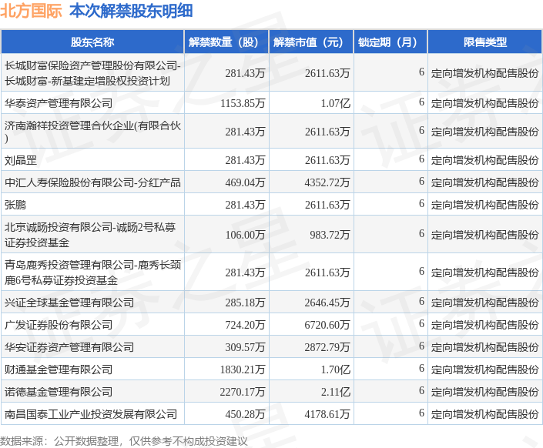Click 财通基金管理有限公司 shareholder name
The height and width of the screenshot is (448, 543).
59,369
